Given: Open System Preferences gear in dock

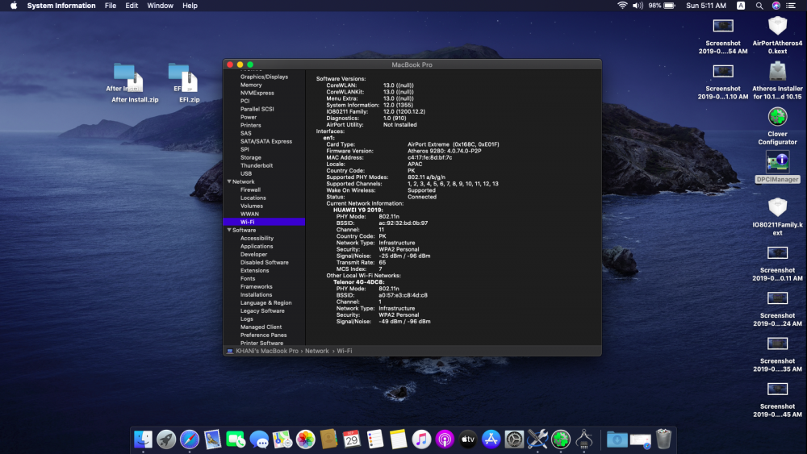Looking at the screenshot, I should click(x=514, y=439).
